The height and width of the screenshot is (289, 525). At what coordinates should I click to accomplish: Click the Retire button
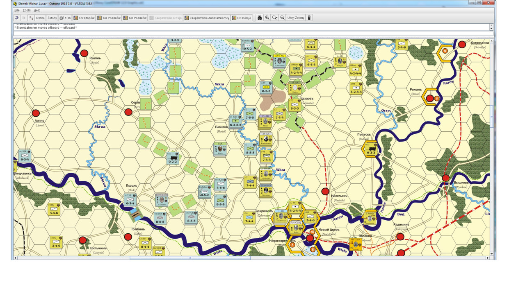tap(40, 18)
